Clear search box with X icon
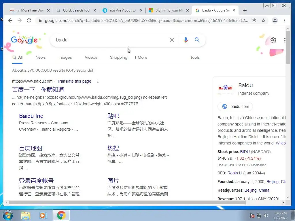 pyautogui.click(x=172, y=40)
